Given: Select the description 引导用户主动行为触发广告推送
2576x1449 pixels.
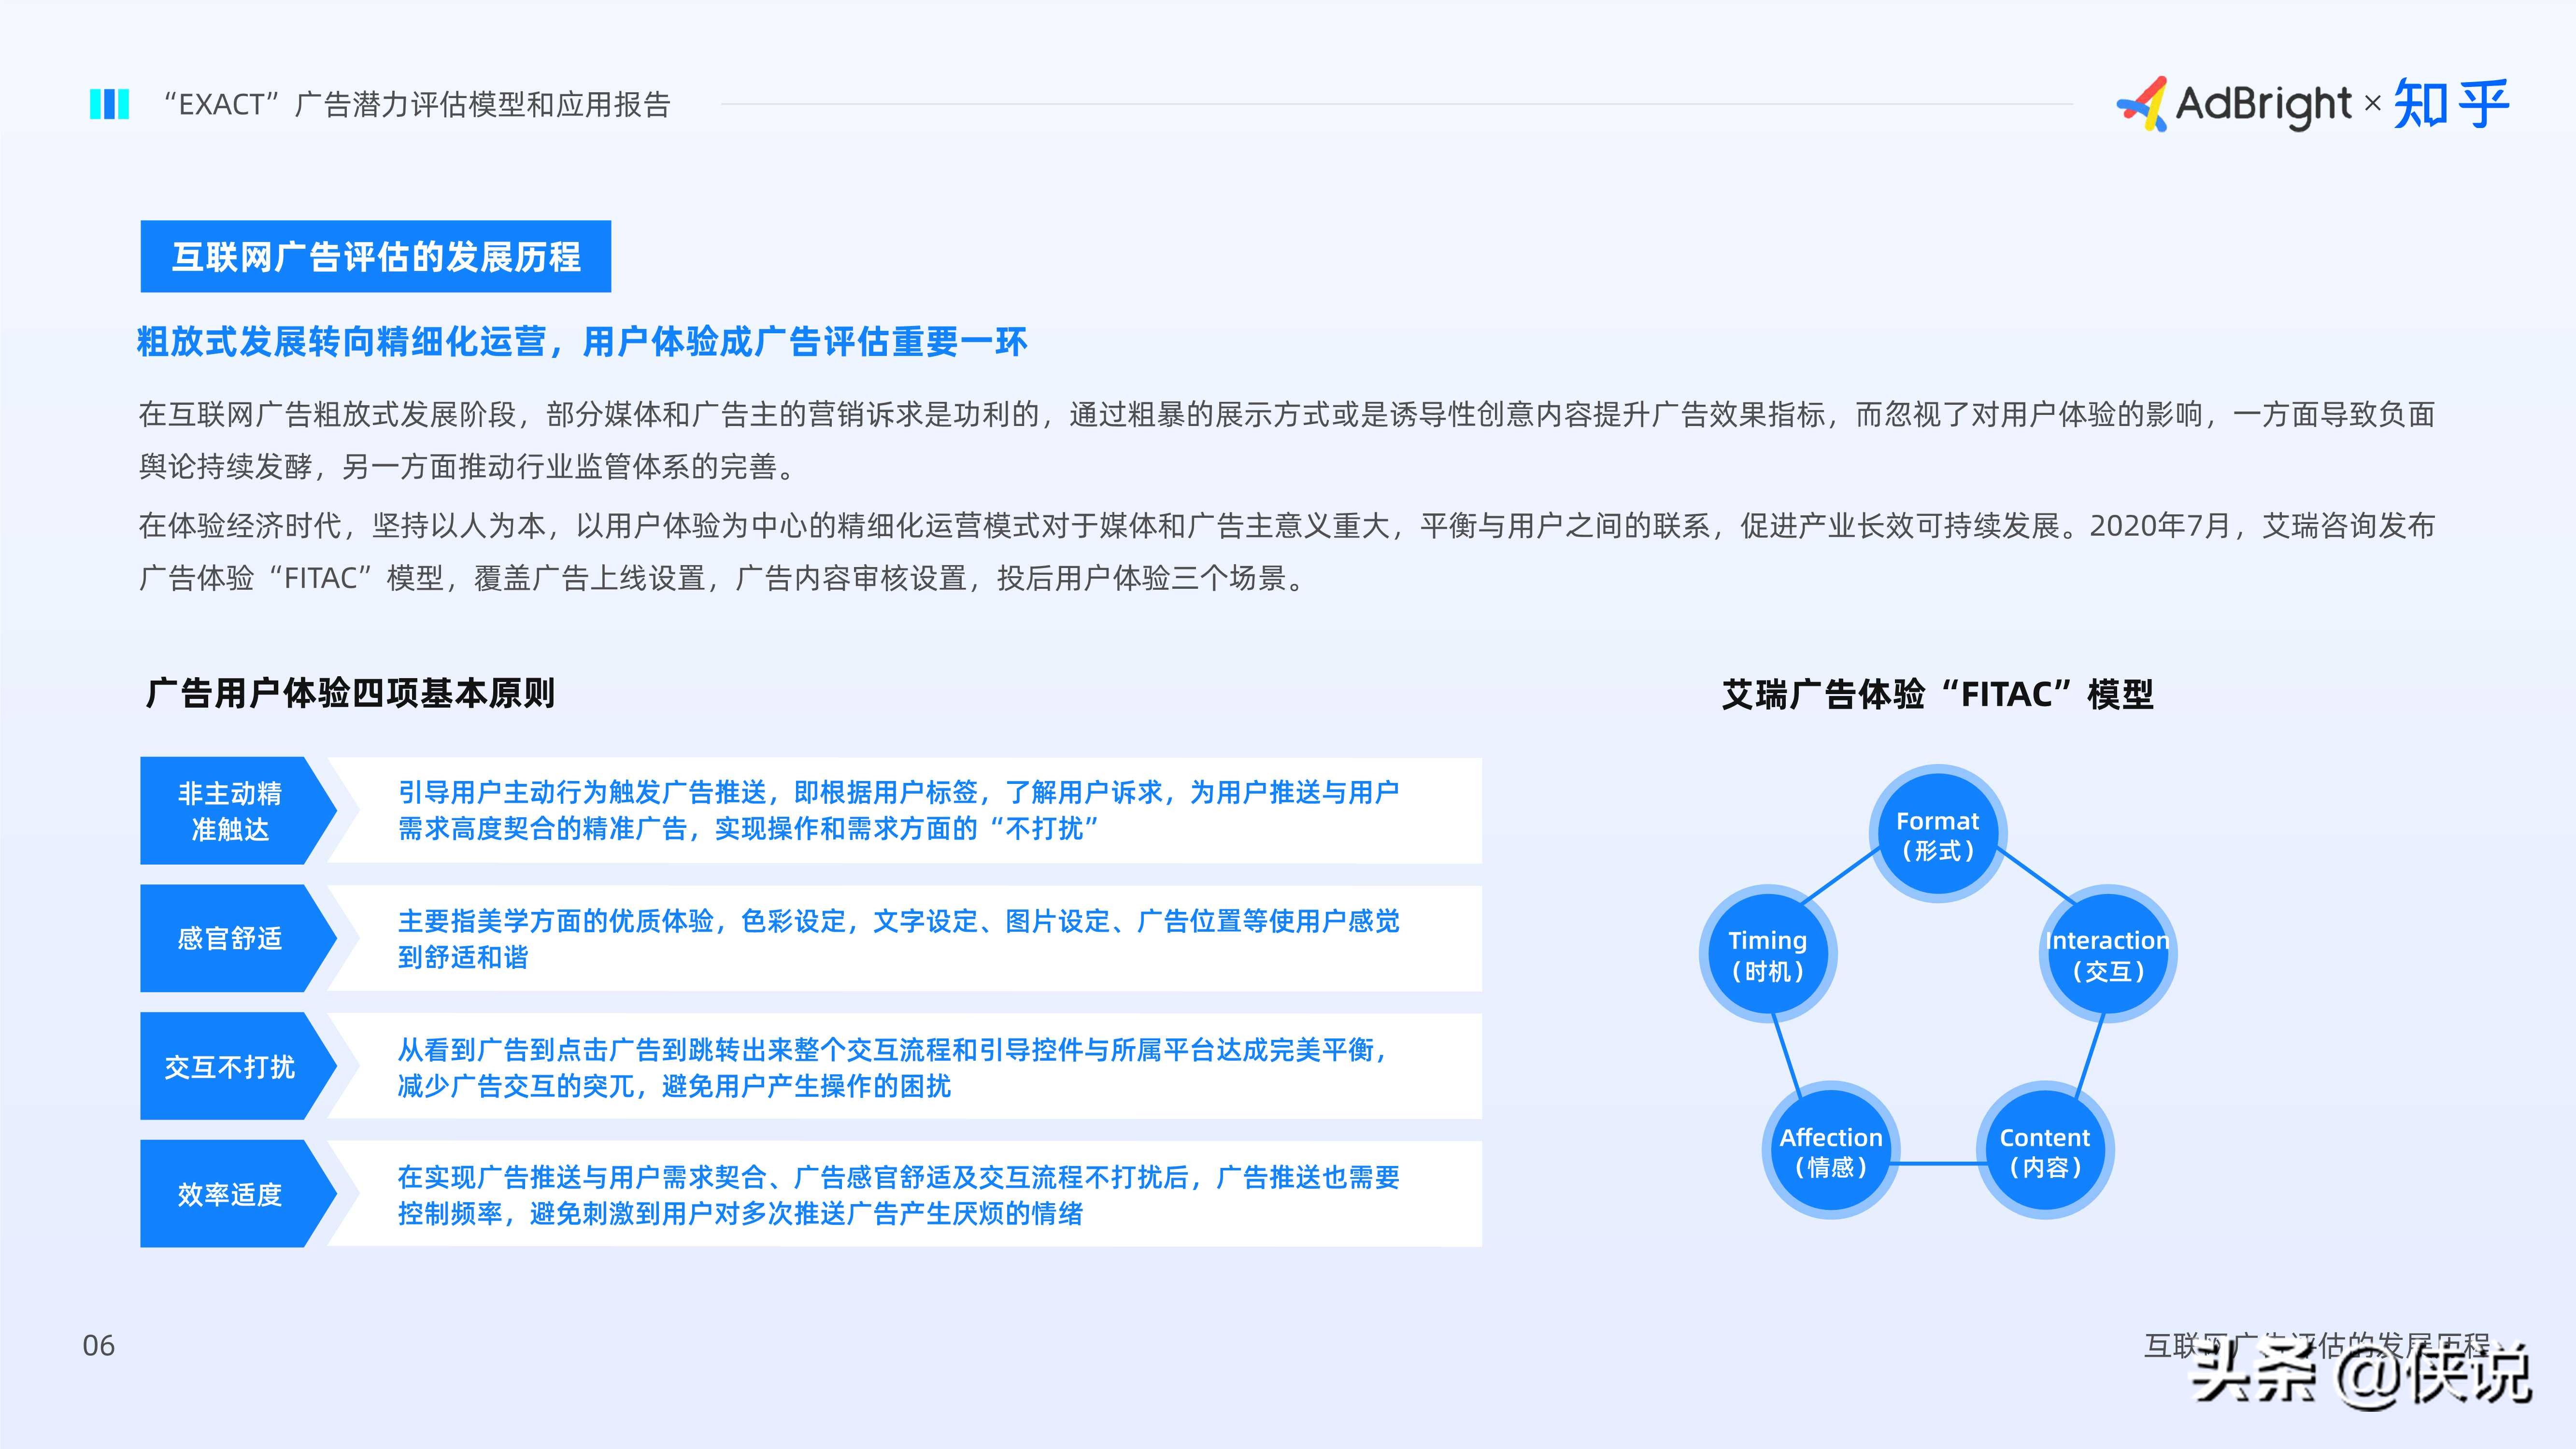Looking at the screenshot, I should (x=899, y=810).
